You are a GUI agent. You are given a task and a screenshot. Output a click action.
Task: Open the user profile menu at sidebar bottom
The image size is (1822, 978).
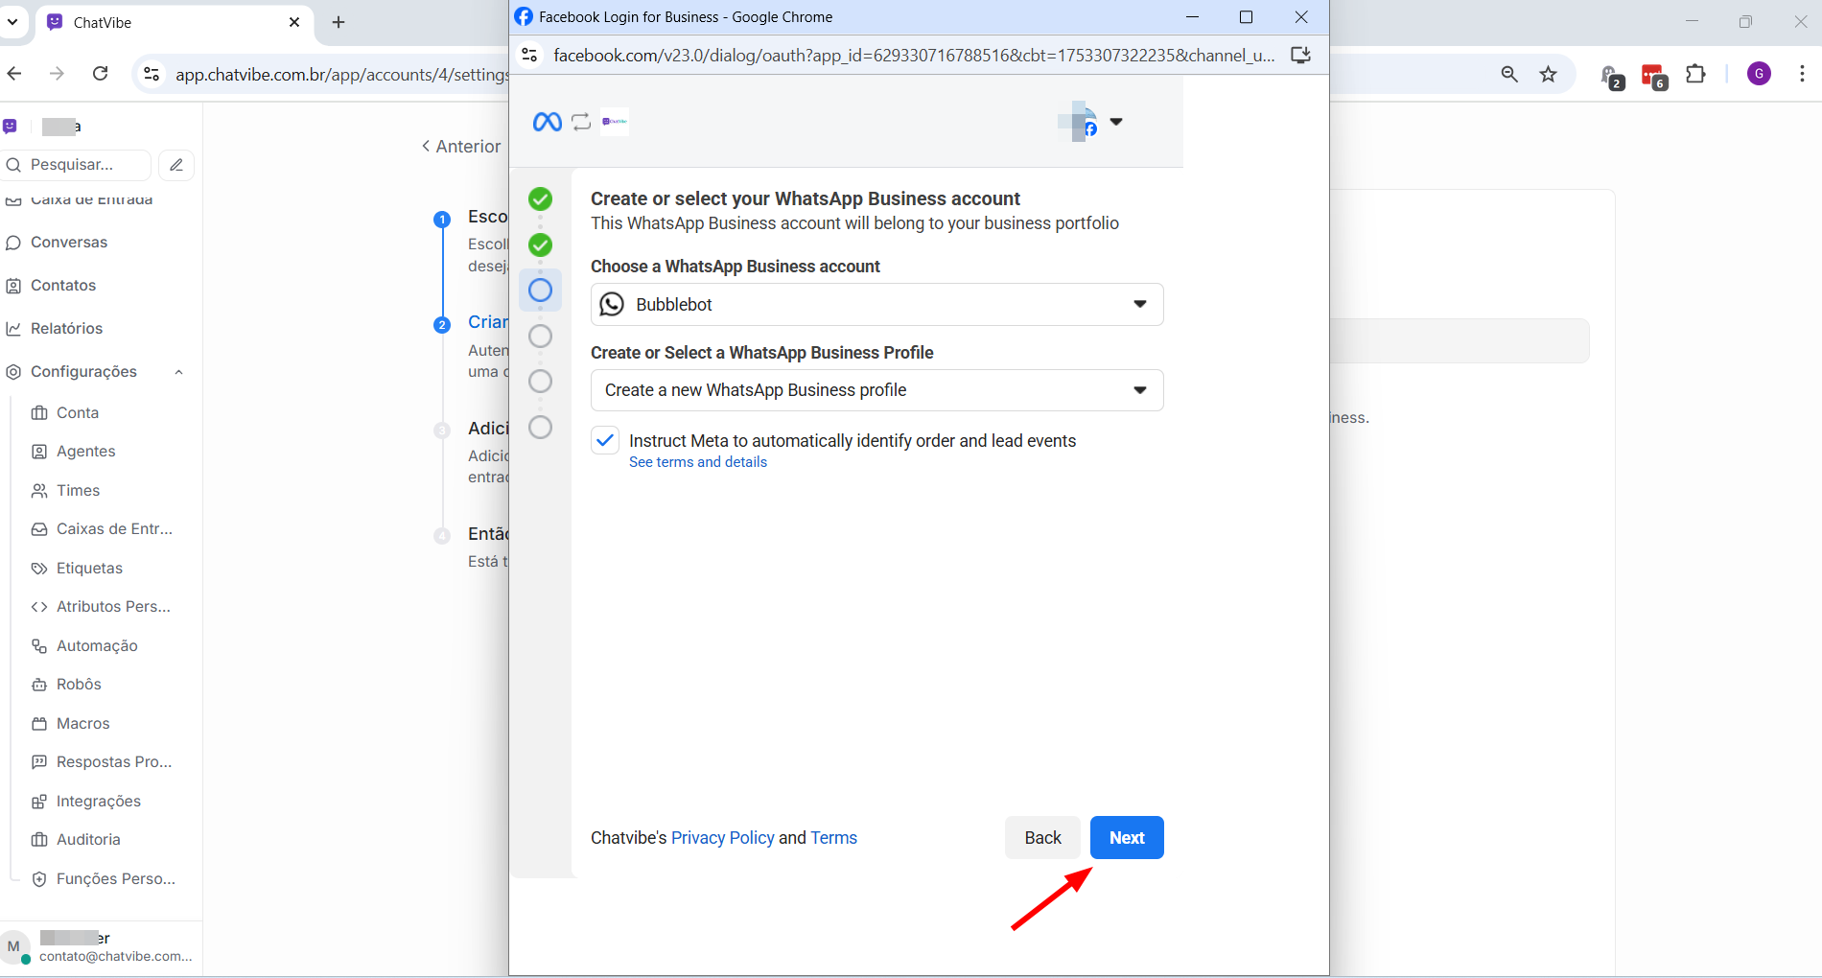101,946
